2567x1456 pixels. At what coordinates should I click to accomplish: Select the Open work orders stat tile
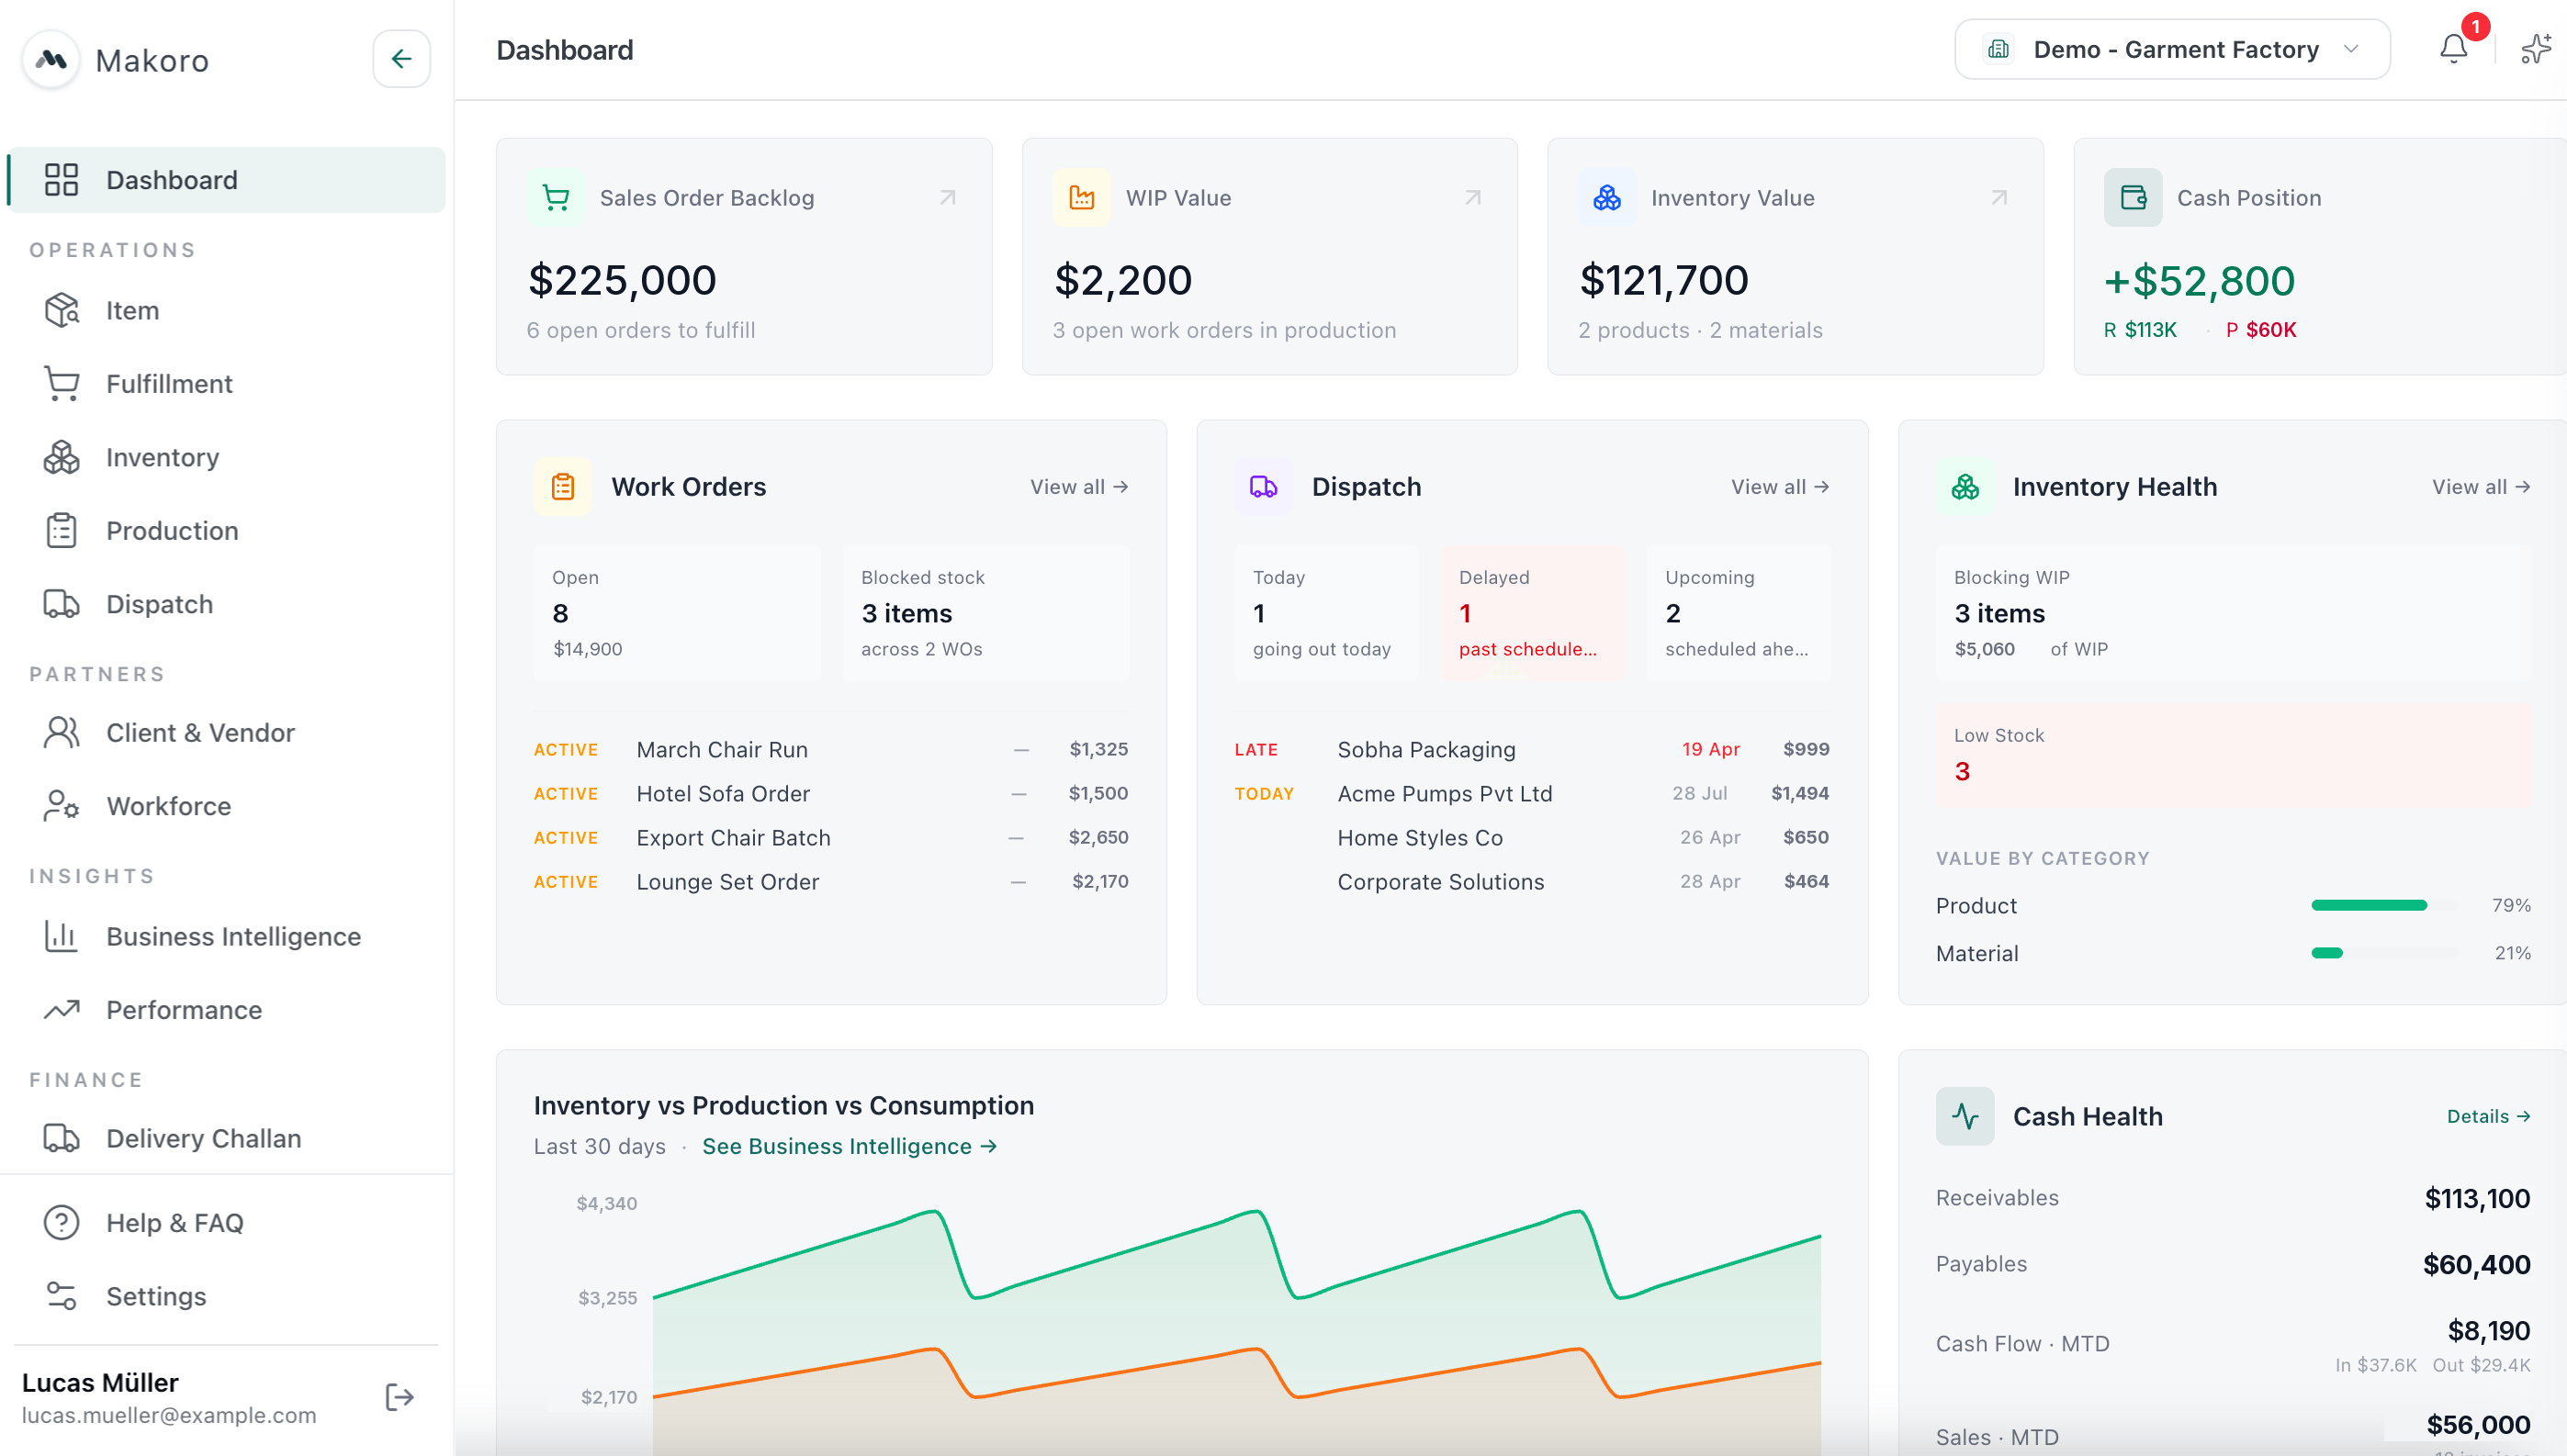tap(677, 613)
